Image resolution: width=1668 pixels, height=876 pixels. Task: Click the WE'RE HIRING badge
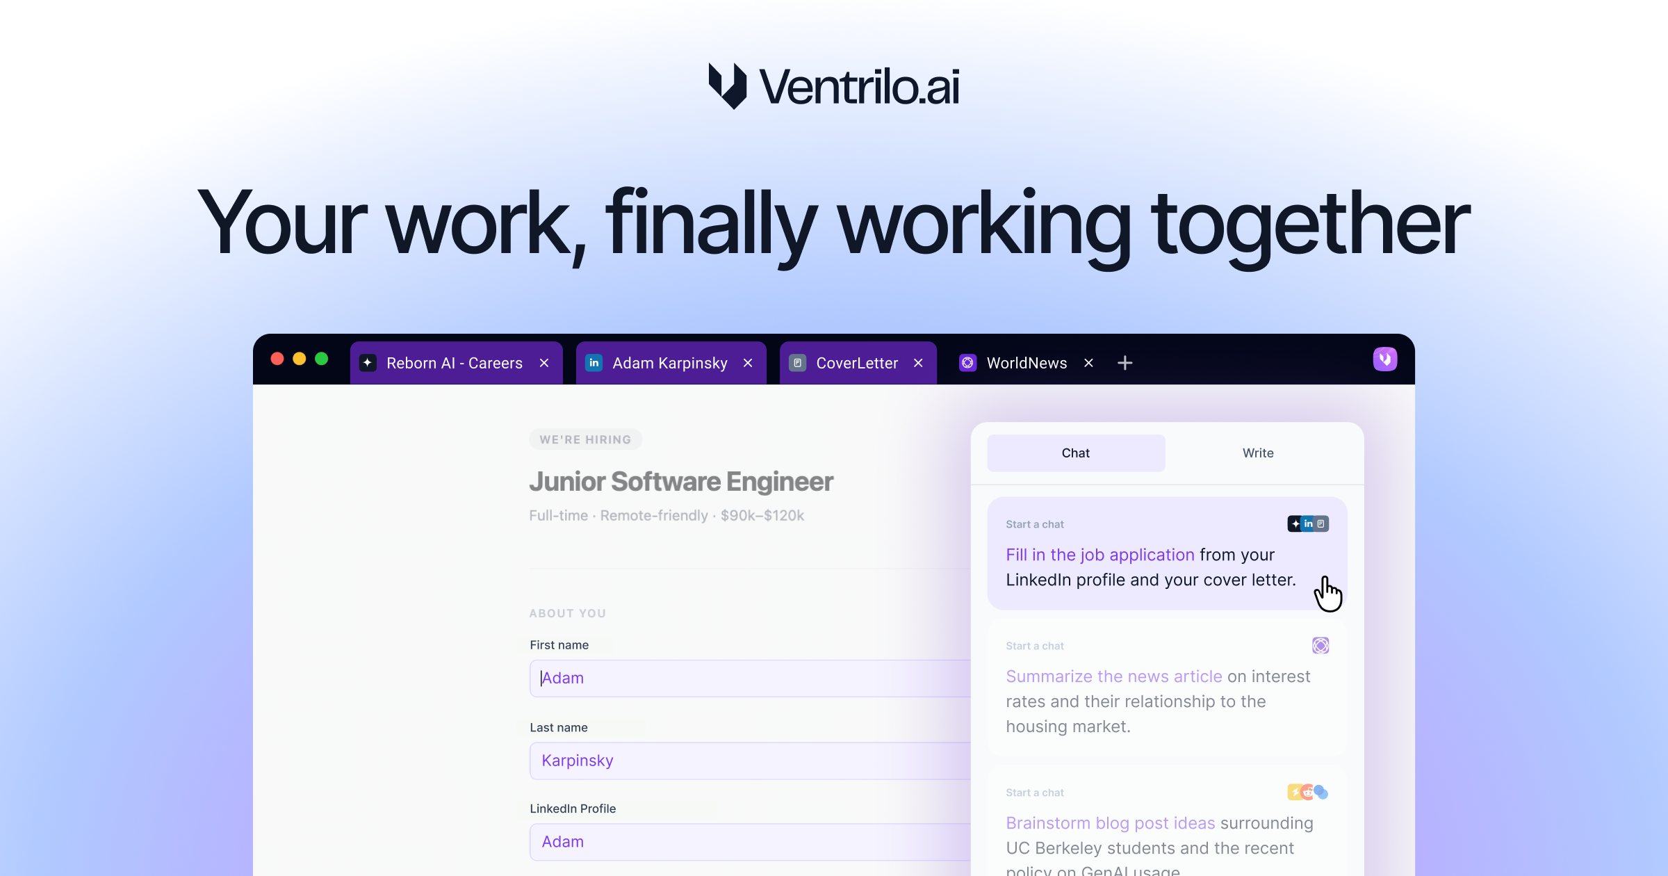(586, 439)
